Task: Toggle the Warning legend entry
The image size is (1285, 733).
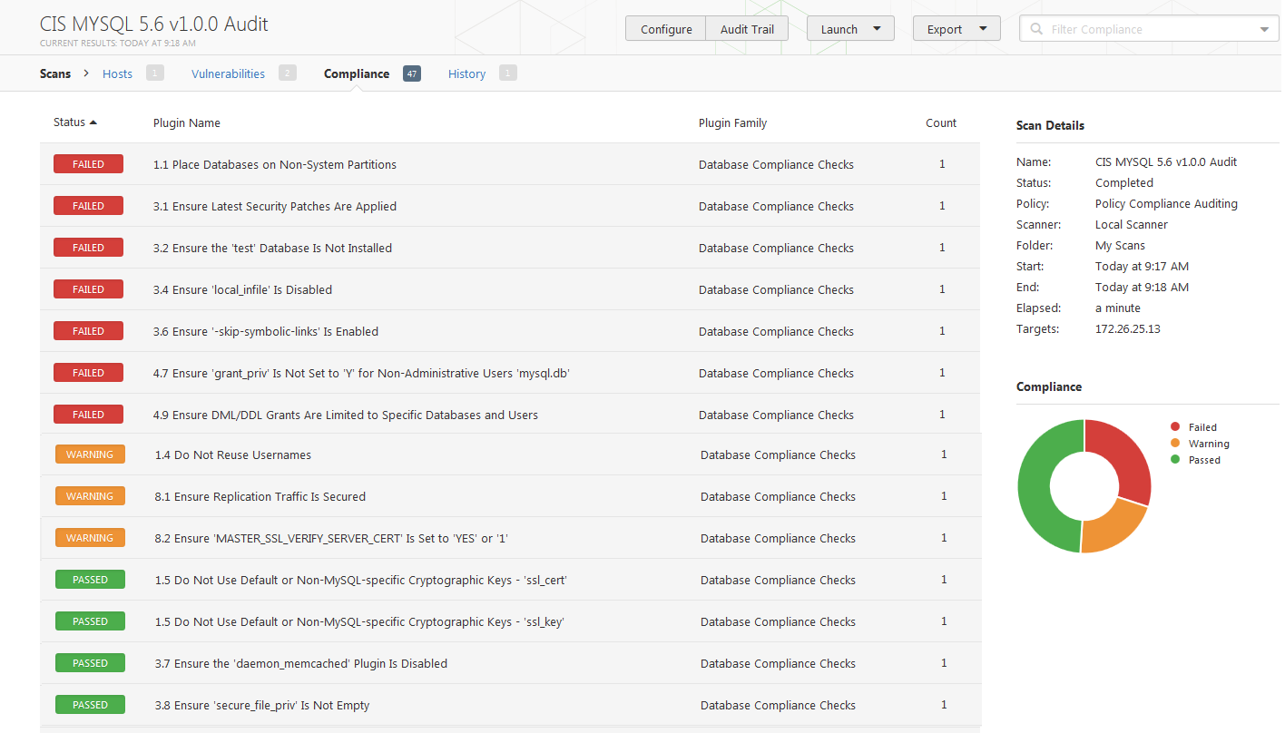Action: click(1200, 444)
